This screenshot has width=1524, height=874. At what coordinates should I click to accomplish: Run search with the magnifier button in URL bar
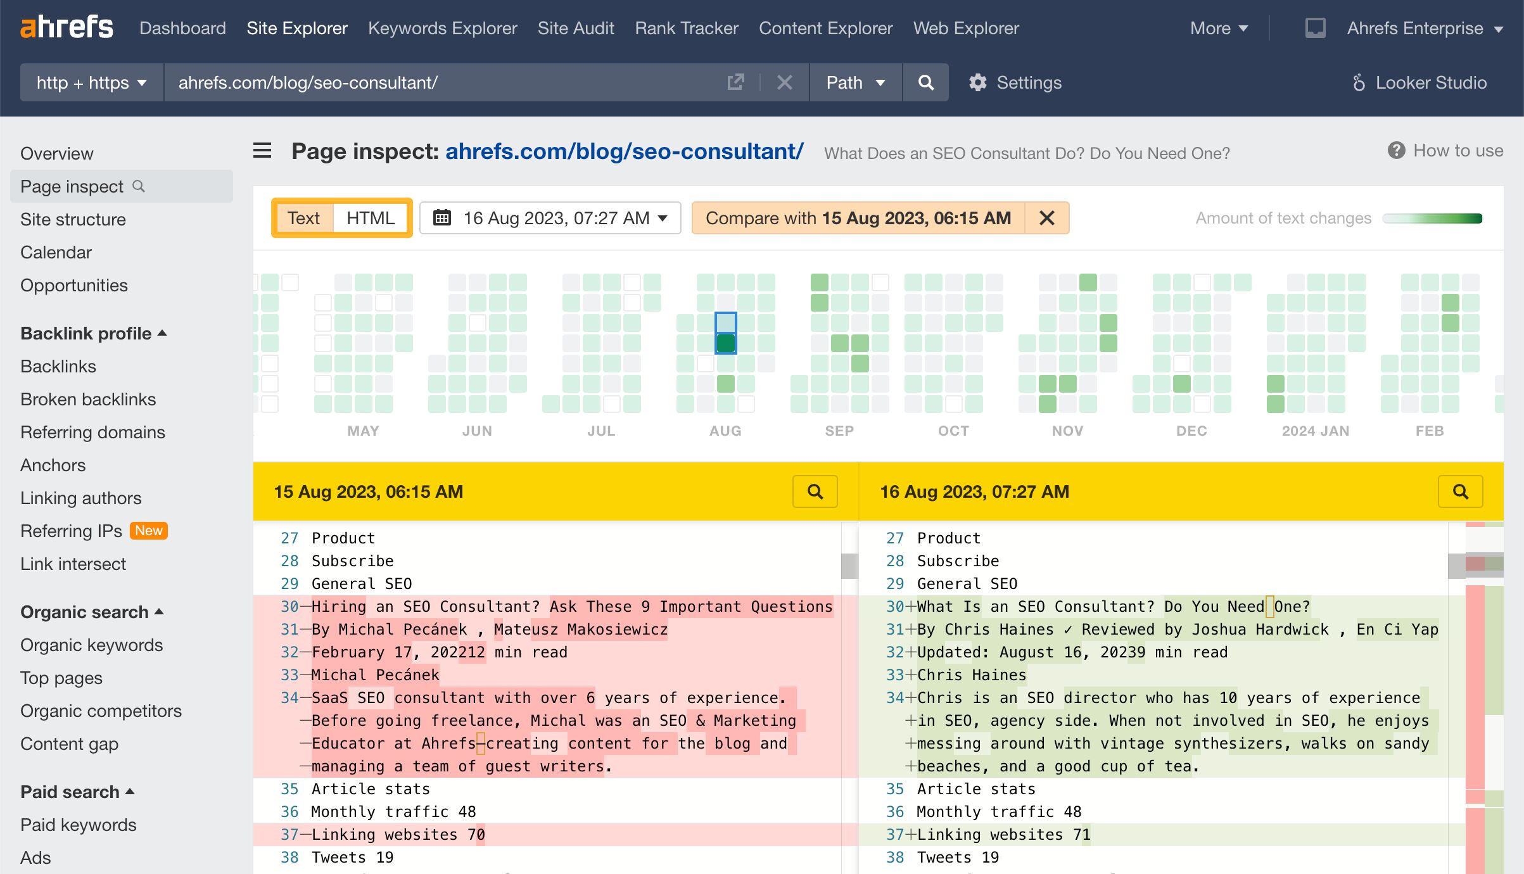pyautogui.click(x=925, y=82)
